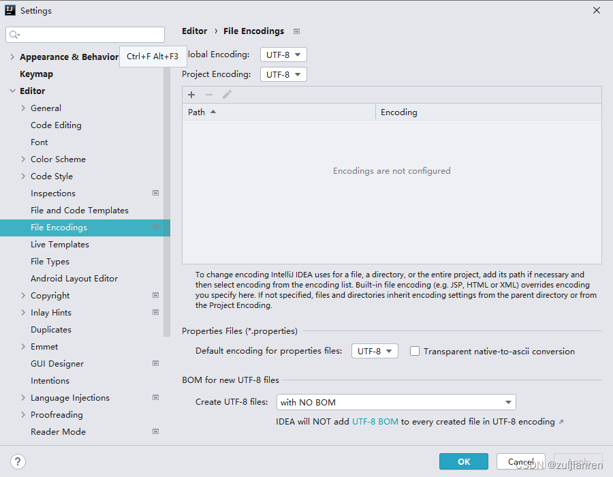Open Inspections settings label
The height and width of the screenshot is (477, 613).
[52, 194]
